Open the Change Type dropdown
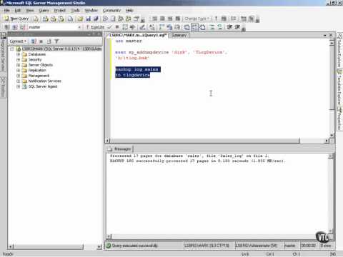Screen dimensions: 343x257 click(x=197, y=19)
